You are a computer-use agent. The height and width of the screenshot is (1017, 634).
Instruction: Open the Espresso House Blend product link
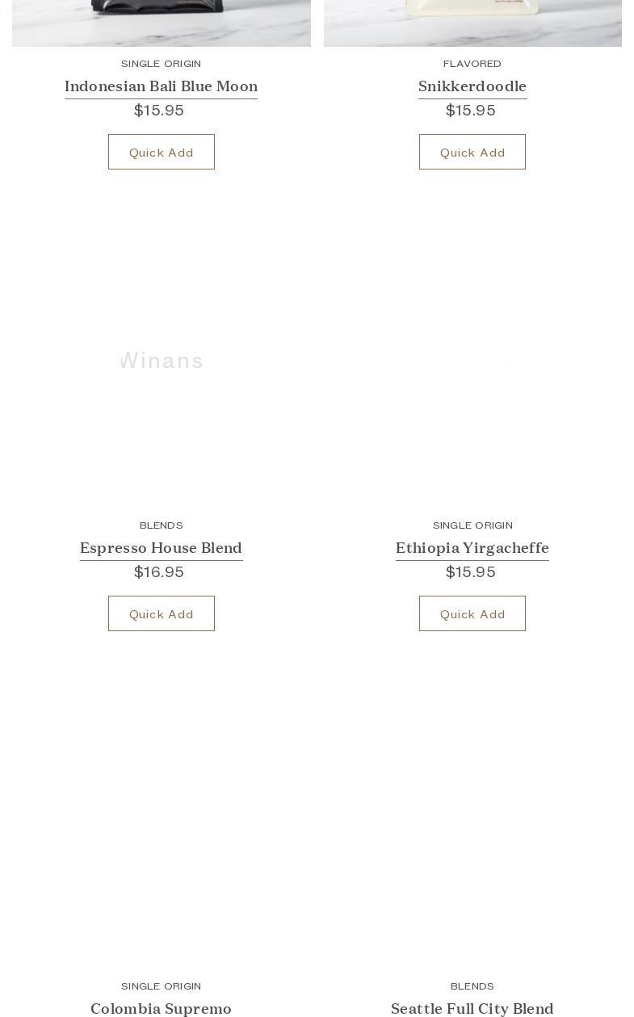tap(161, 548)
